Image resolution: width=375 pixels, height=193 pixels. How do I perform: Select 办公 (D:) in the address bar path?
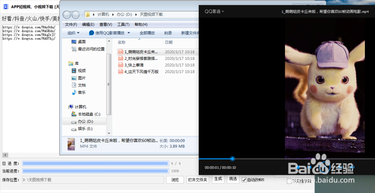point(124,15)
